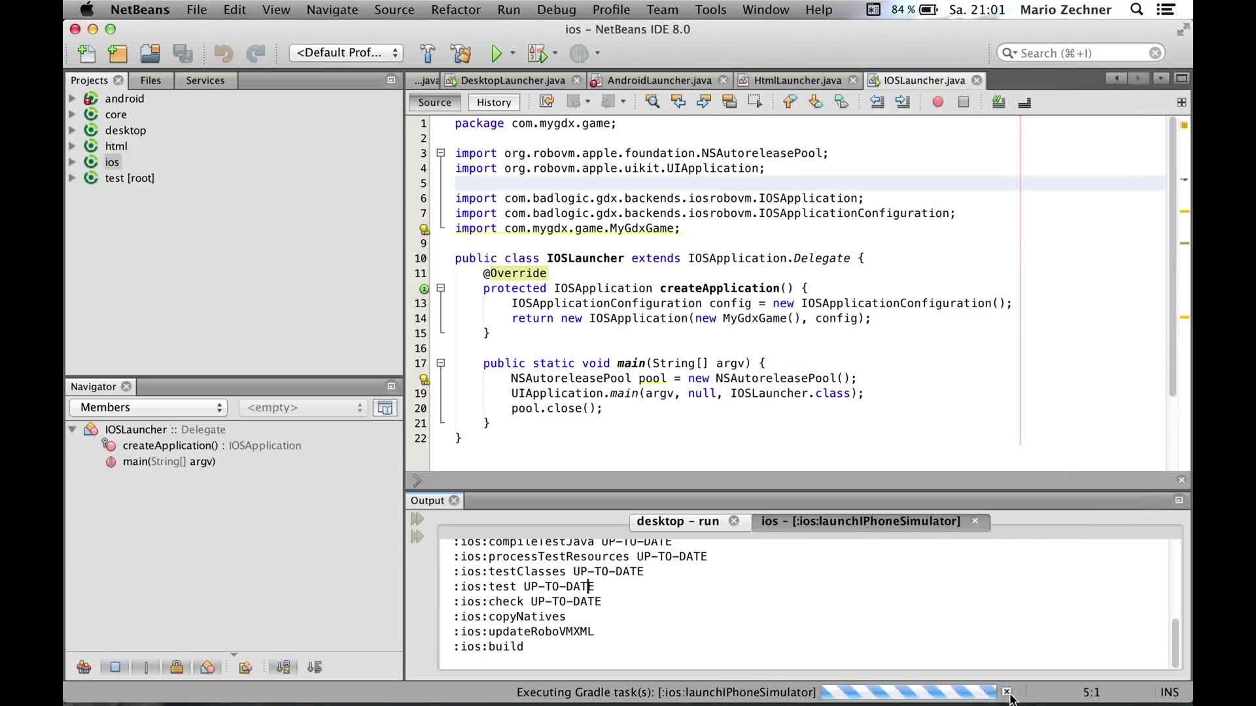Click the Open Project folder icon
The image size is (1256, 706).
pyautogui.click(x=150, y=53)
